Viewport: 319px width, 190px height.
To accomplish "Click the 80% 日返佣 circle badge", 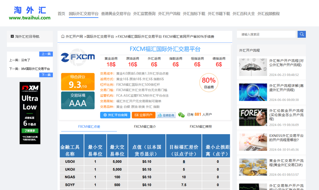I will 209,83.
